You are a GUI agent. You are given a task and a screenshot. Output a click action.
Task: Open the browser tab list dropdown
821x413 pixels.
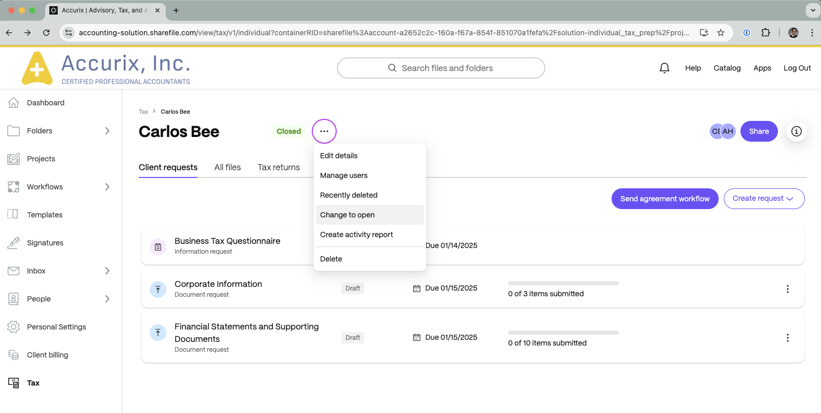tap(813, 10)
